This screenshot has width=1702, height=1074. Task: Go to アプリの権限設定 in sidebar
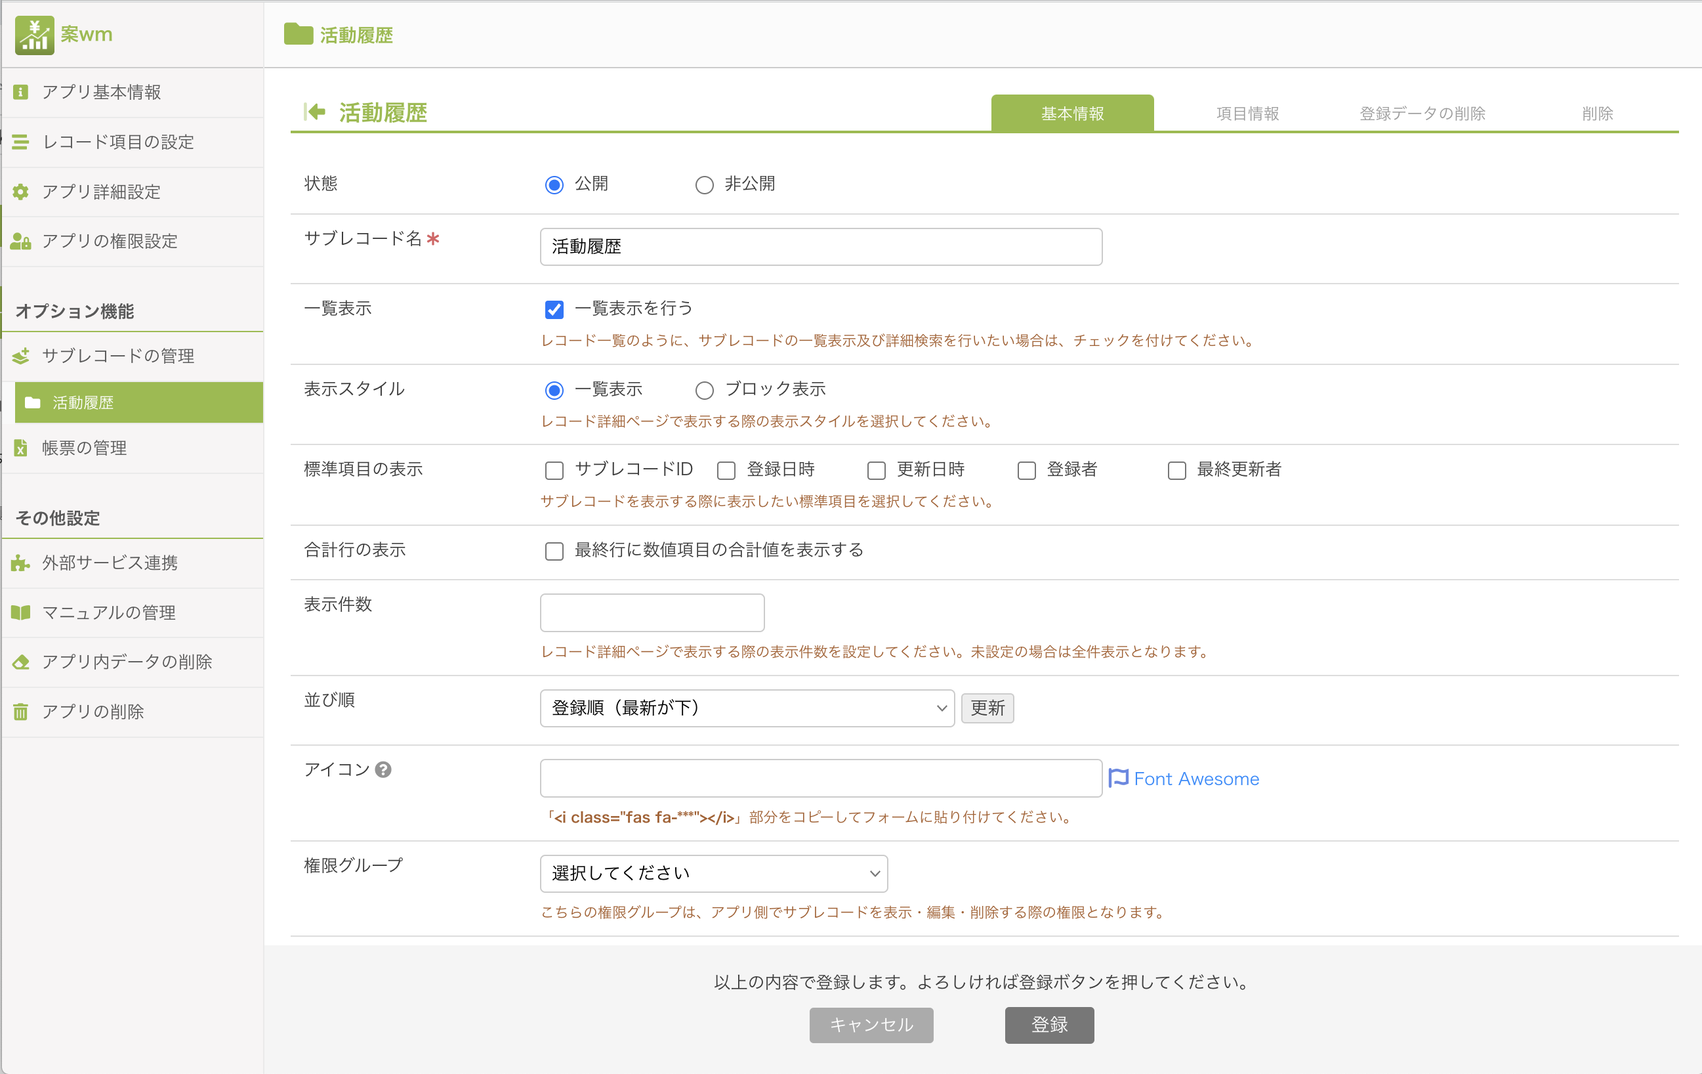coord(133,241)
